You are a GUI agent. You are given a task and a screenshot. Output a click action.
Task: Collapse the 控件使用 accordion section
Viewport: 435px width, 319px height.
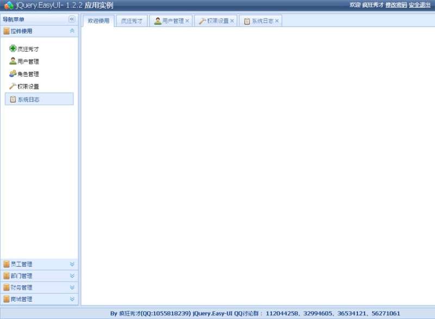[x=72, y=31]
